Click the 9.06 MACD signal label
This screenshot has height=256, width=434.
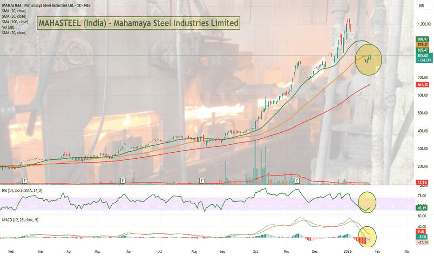(x=421, y=232)
